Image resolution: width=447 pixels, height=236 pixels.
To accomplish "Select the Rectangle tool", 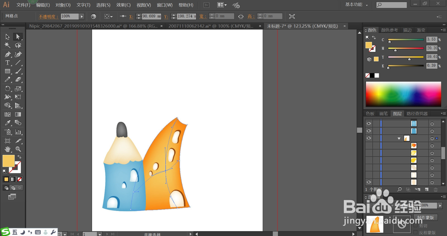I will tap(8, 71).
